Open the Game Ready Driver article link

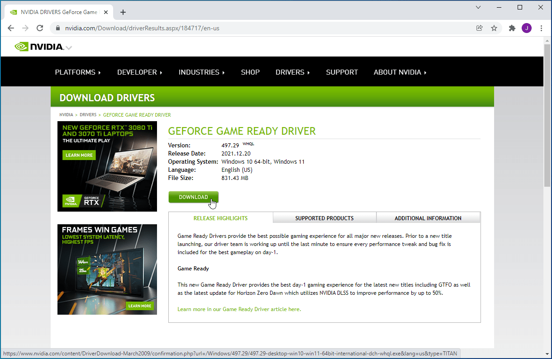[239, 309]
